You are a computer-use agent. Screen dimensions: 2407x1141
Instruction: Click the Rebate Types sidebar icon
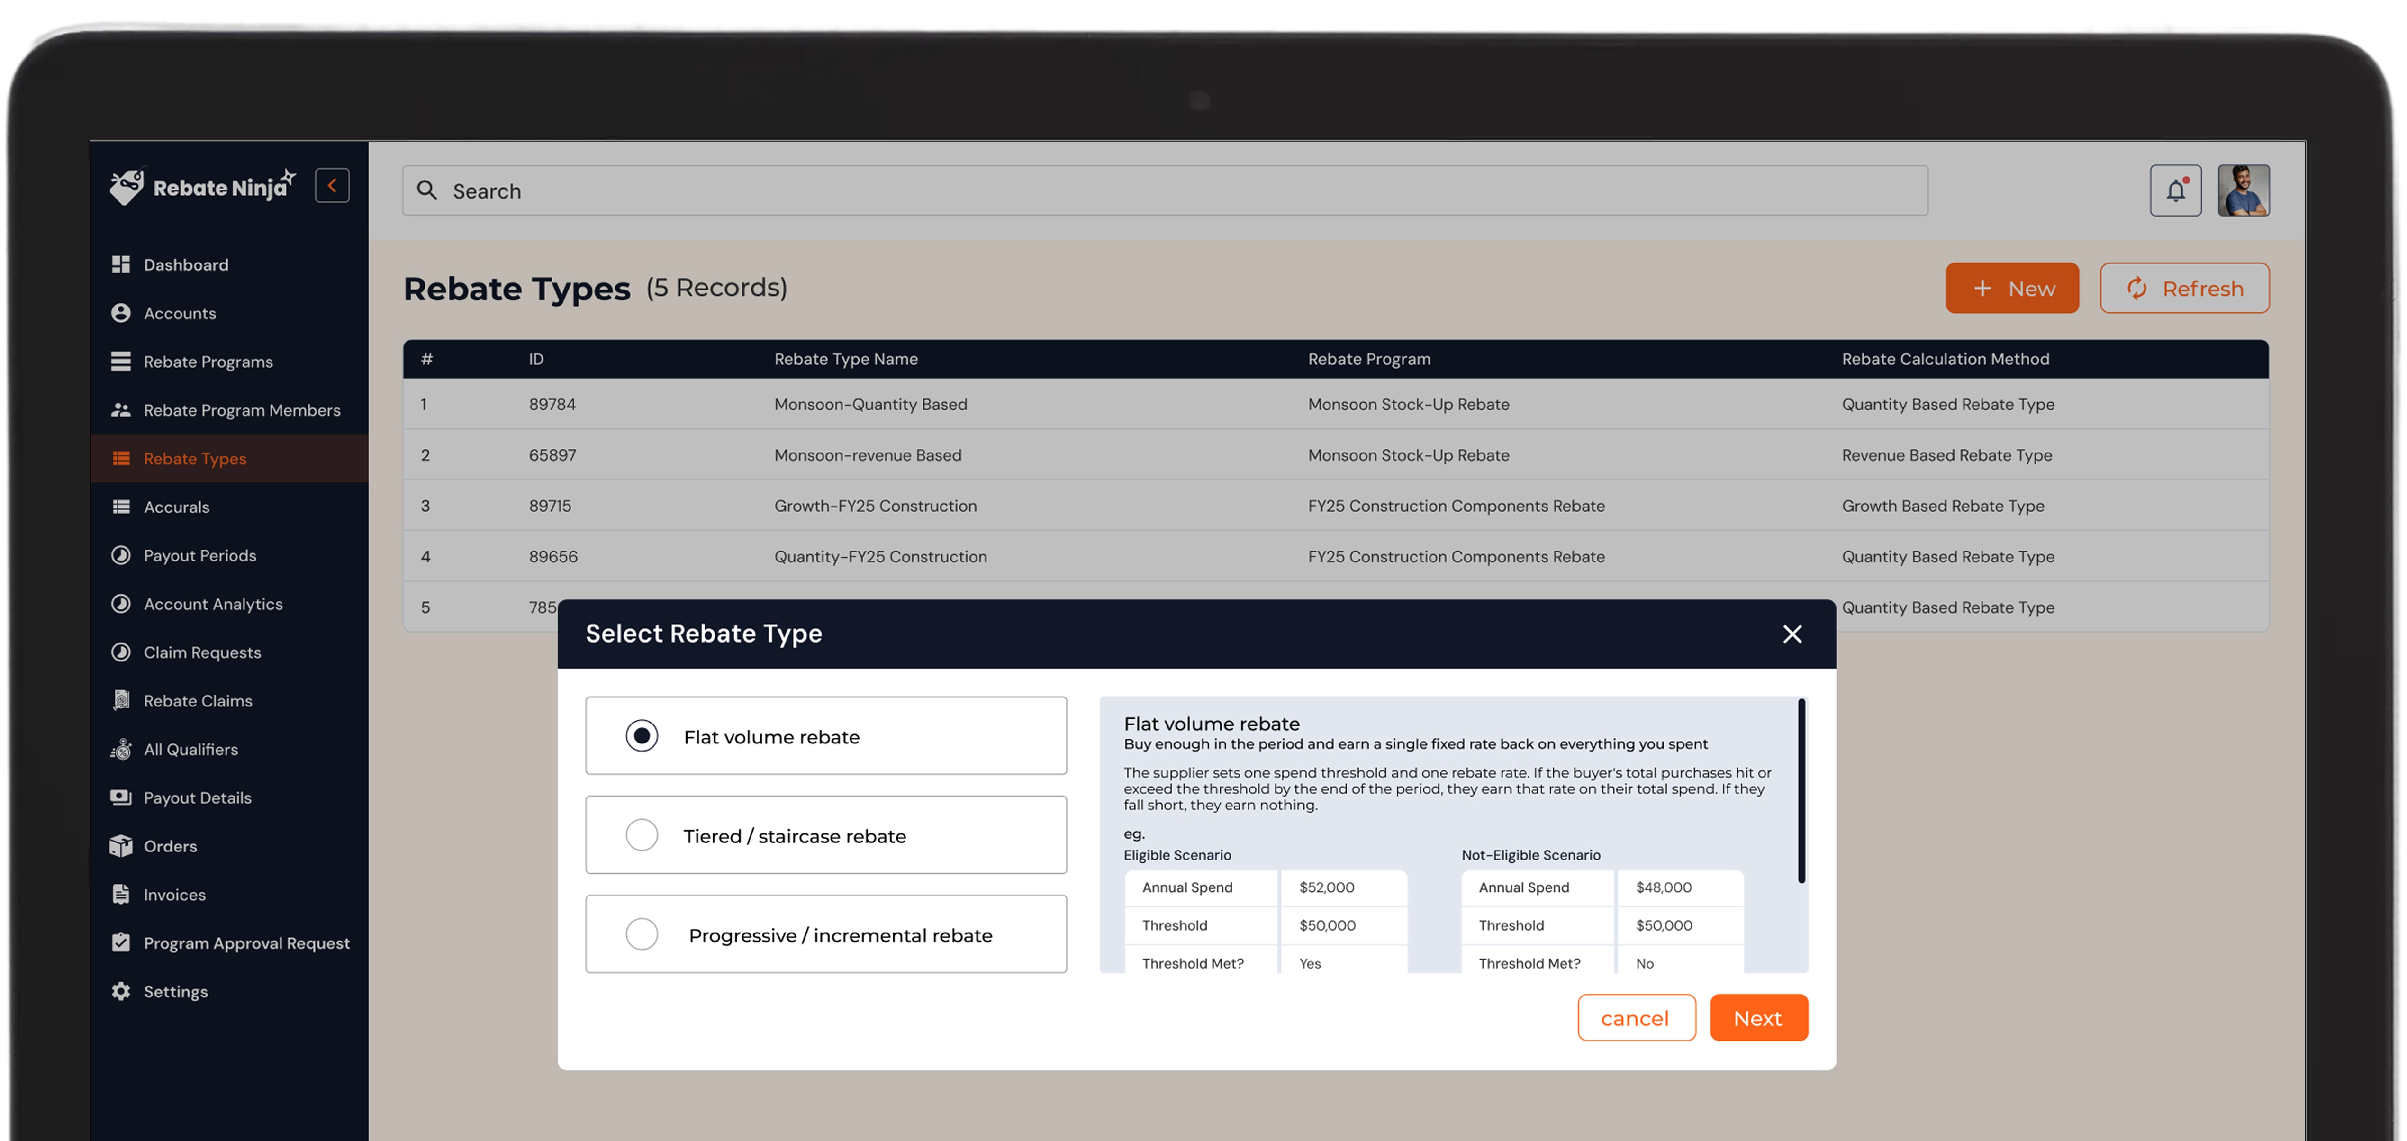tap(120, 459)
